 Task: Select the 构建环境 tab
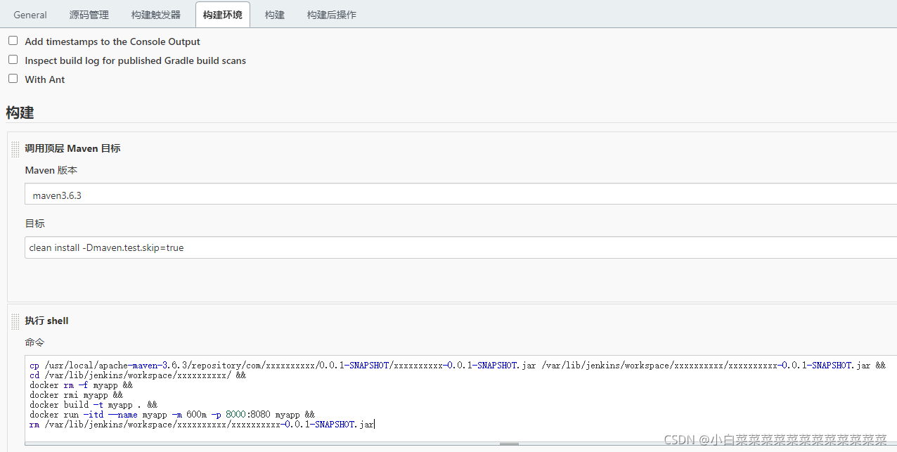223,15
